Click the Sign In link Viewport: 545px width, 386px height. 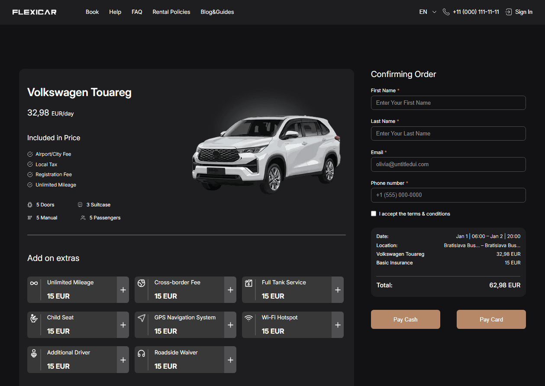[x=524, y=12]
